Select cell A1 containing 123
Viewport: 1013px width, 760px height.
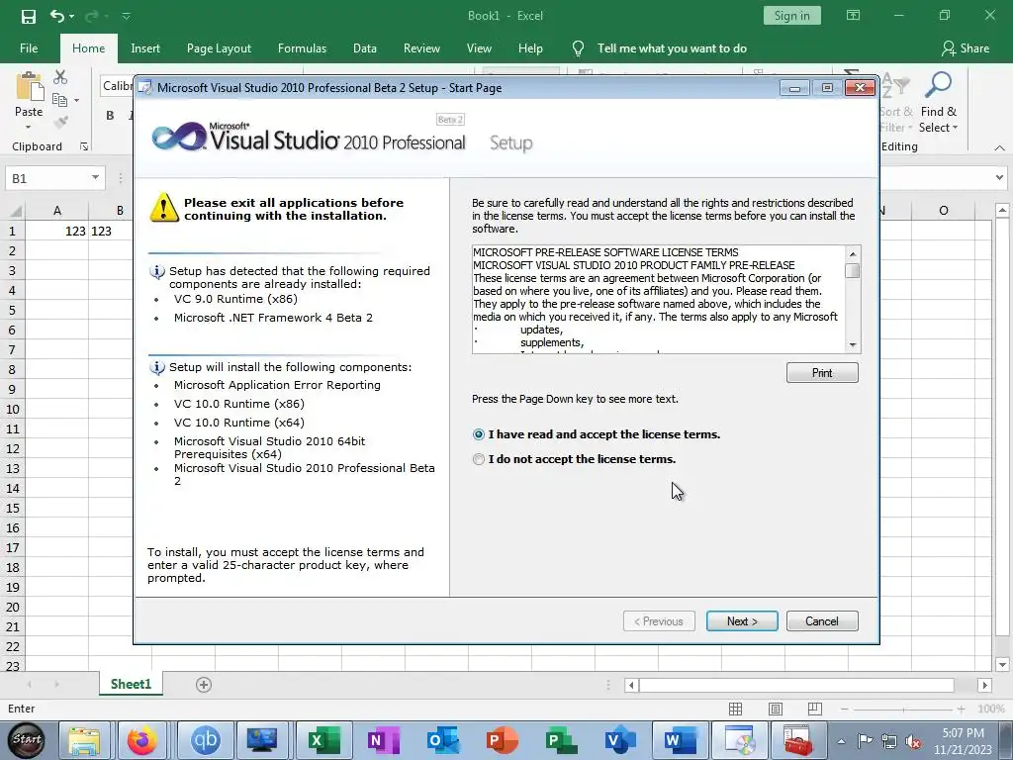pyautogui.click(x=57, y=231)
